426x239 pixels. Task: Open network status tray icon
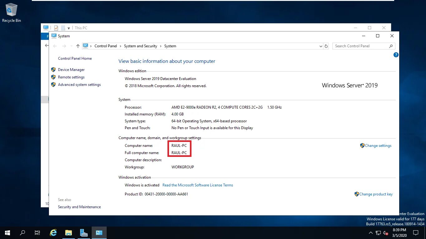378,233
